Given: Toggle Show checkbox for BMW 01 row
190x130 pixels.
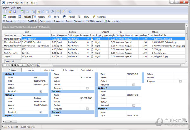Looking at the screenshot, I should pos(92,49).
